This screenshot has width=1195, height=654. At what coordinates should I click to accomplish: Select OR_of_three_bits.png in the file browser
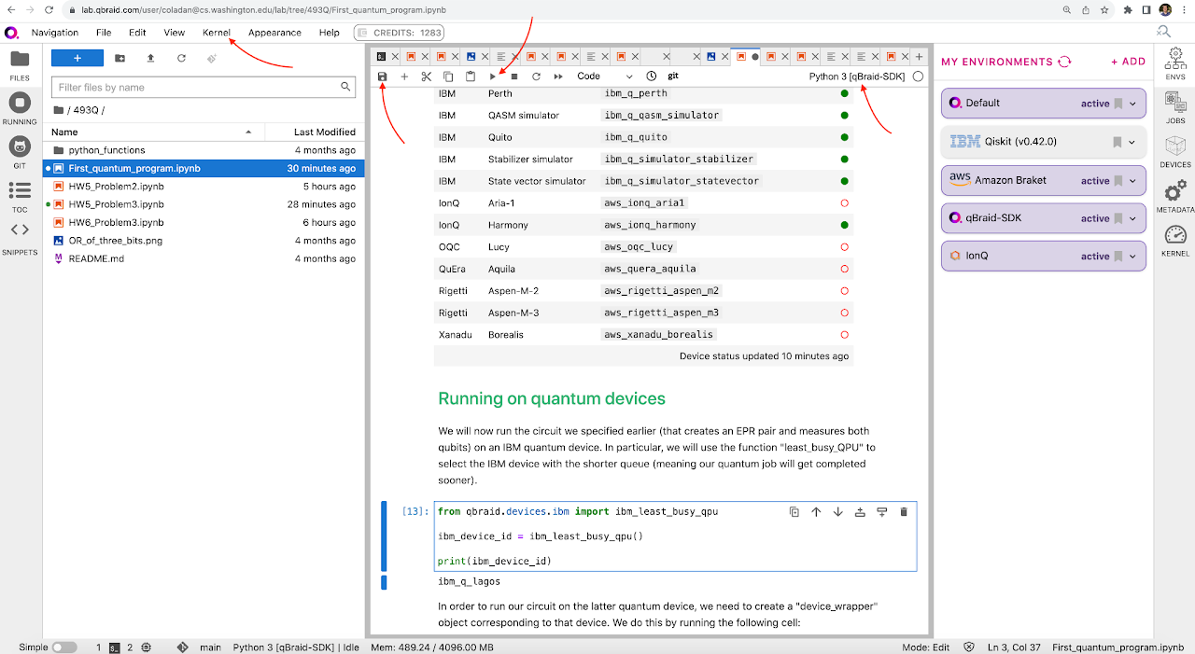coord(204,241)
